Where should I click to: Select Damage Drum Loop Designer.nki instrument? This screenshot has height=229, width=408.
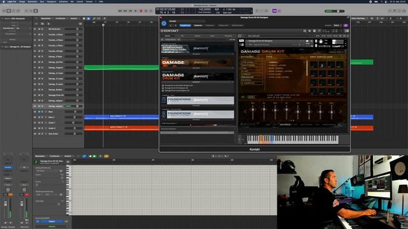click(x=177, y=90)
